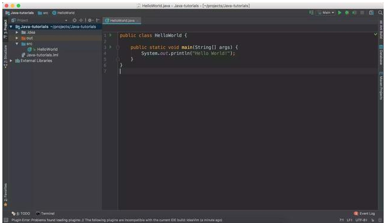
Task: Click the UTF-8 encoding status indicator
Action: [361, 220]
